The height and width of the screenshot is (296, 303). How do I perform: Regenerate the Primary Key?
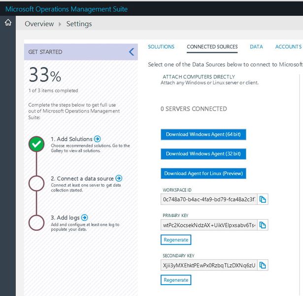point(176,240)
